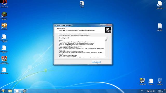Click the Action Center flag icon
Screen dimensions: 166x93
(148, 91)
